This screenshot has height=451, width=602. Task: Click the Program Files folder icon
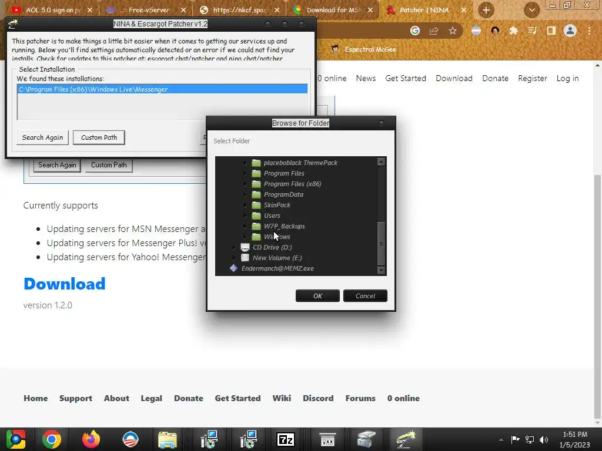point(256,173)
